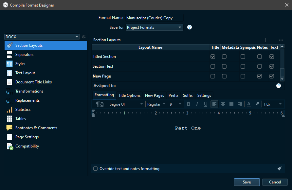This screenshot has width=292, height=190.
Task: Add a new section layout with plus icon
Action: pyautogui.click(x=265, y=40)
